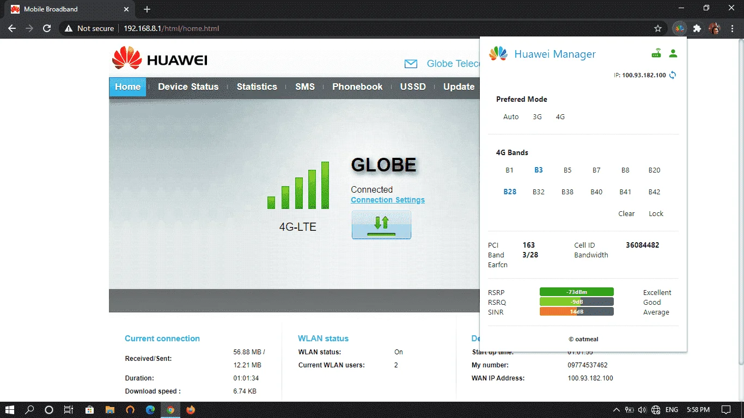The height and width of the screenshot is (418, 744).
Task: Open the USSD tab
Action: click(413, 87)
